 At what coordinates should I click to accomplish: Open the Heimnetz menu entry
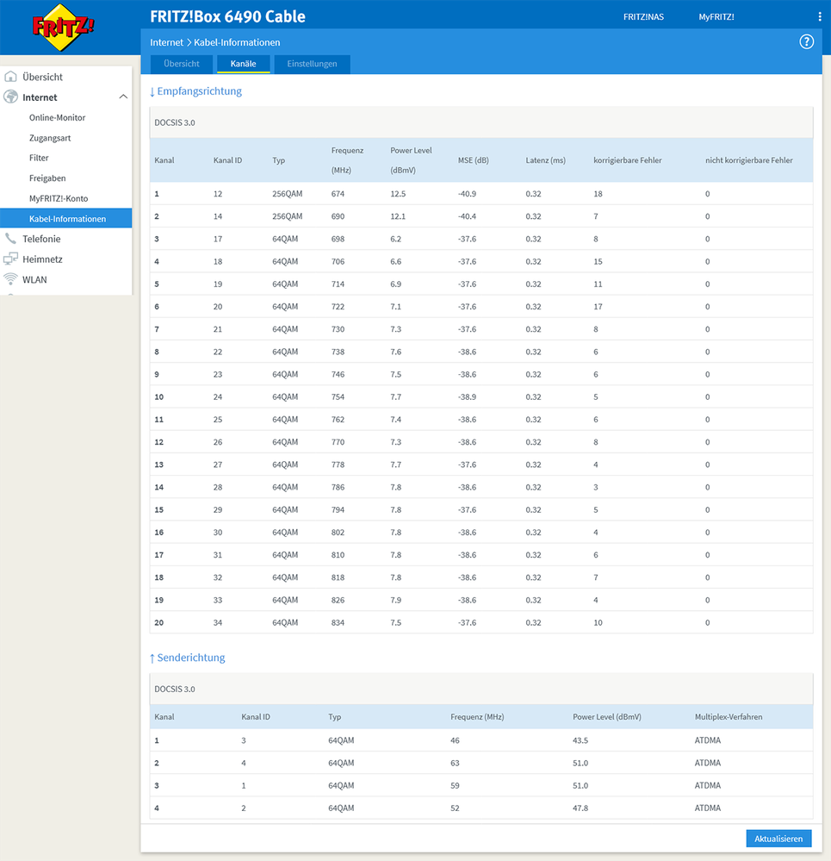tap(42, 259)
